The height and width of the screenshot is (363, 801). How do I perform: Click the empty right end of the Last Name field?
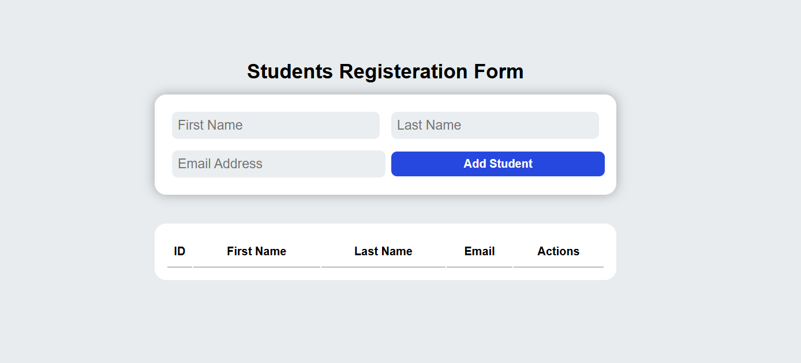[x=577, y=125]
